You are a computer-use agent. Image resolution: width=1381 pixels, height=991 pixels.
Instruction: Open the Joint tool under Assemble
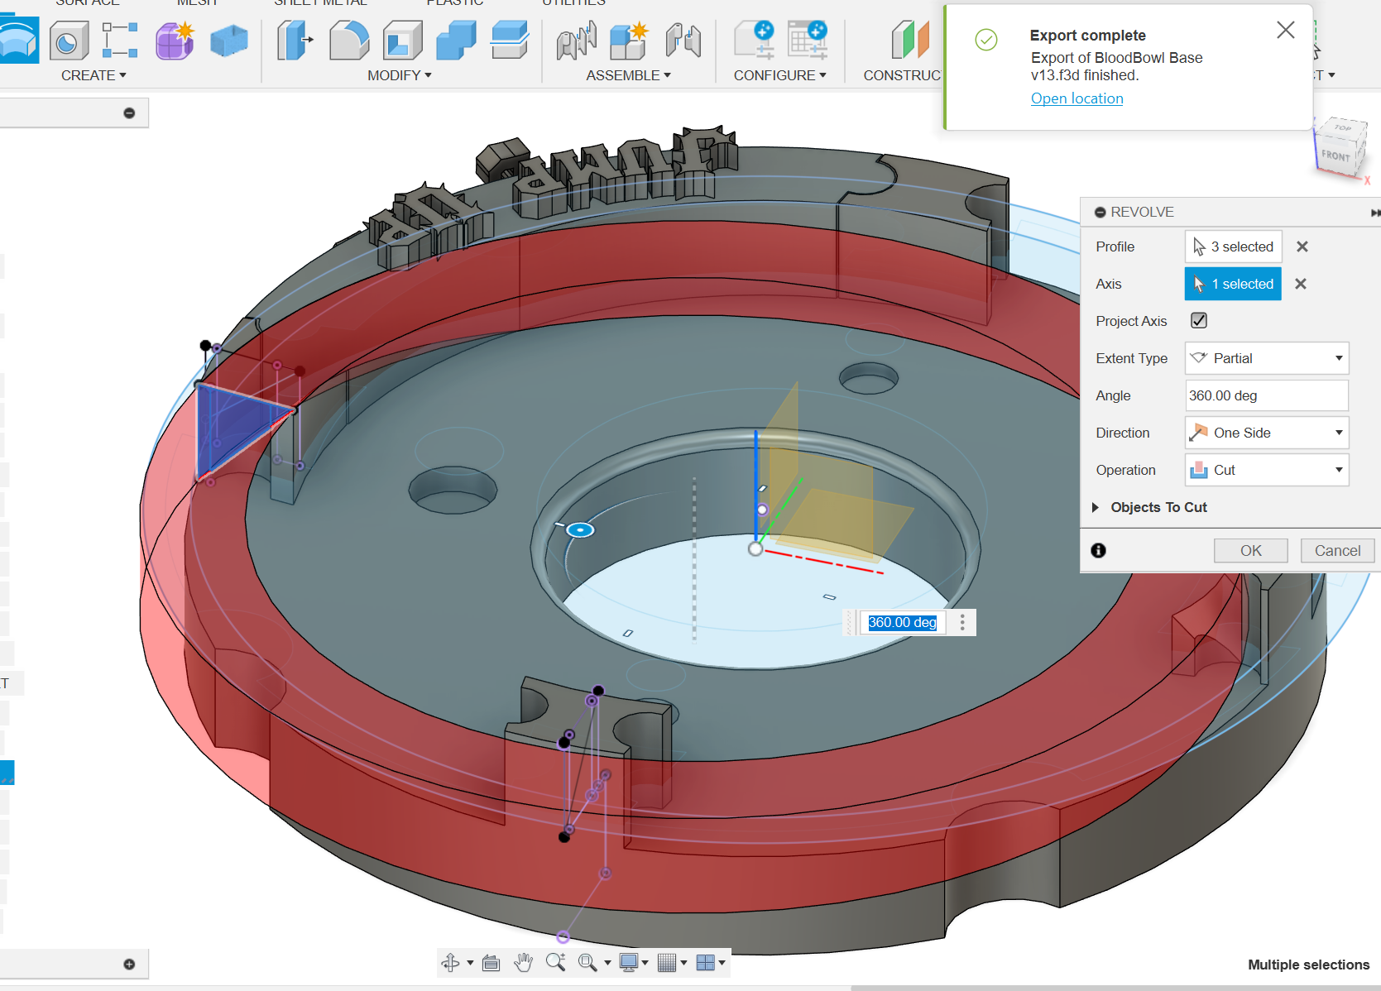pos(576,40)
